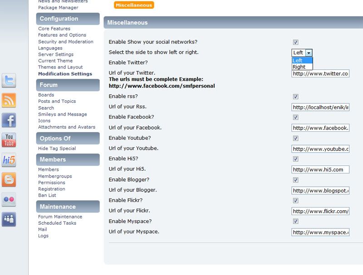
Task: Click the Url of your Rss field
Action: 320,107
